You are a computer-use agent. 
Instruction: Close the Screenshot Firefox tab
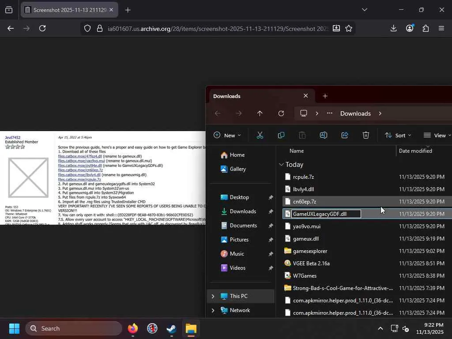[111, 10]
